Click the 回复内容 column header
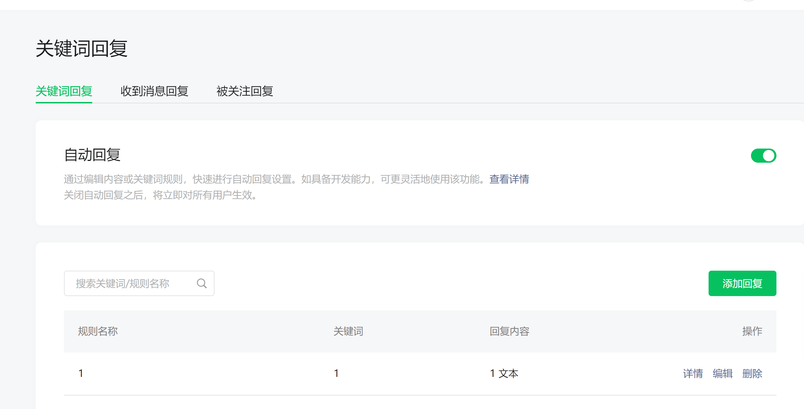This screenshot has width=804, height=409. coord(509,331)
